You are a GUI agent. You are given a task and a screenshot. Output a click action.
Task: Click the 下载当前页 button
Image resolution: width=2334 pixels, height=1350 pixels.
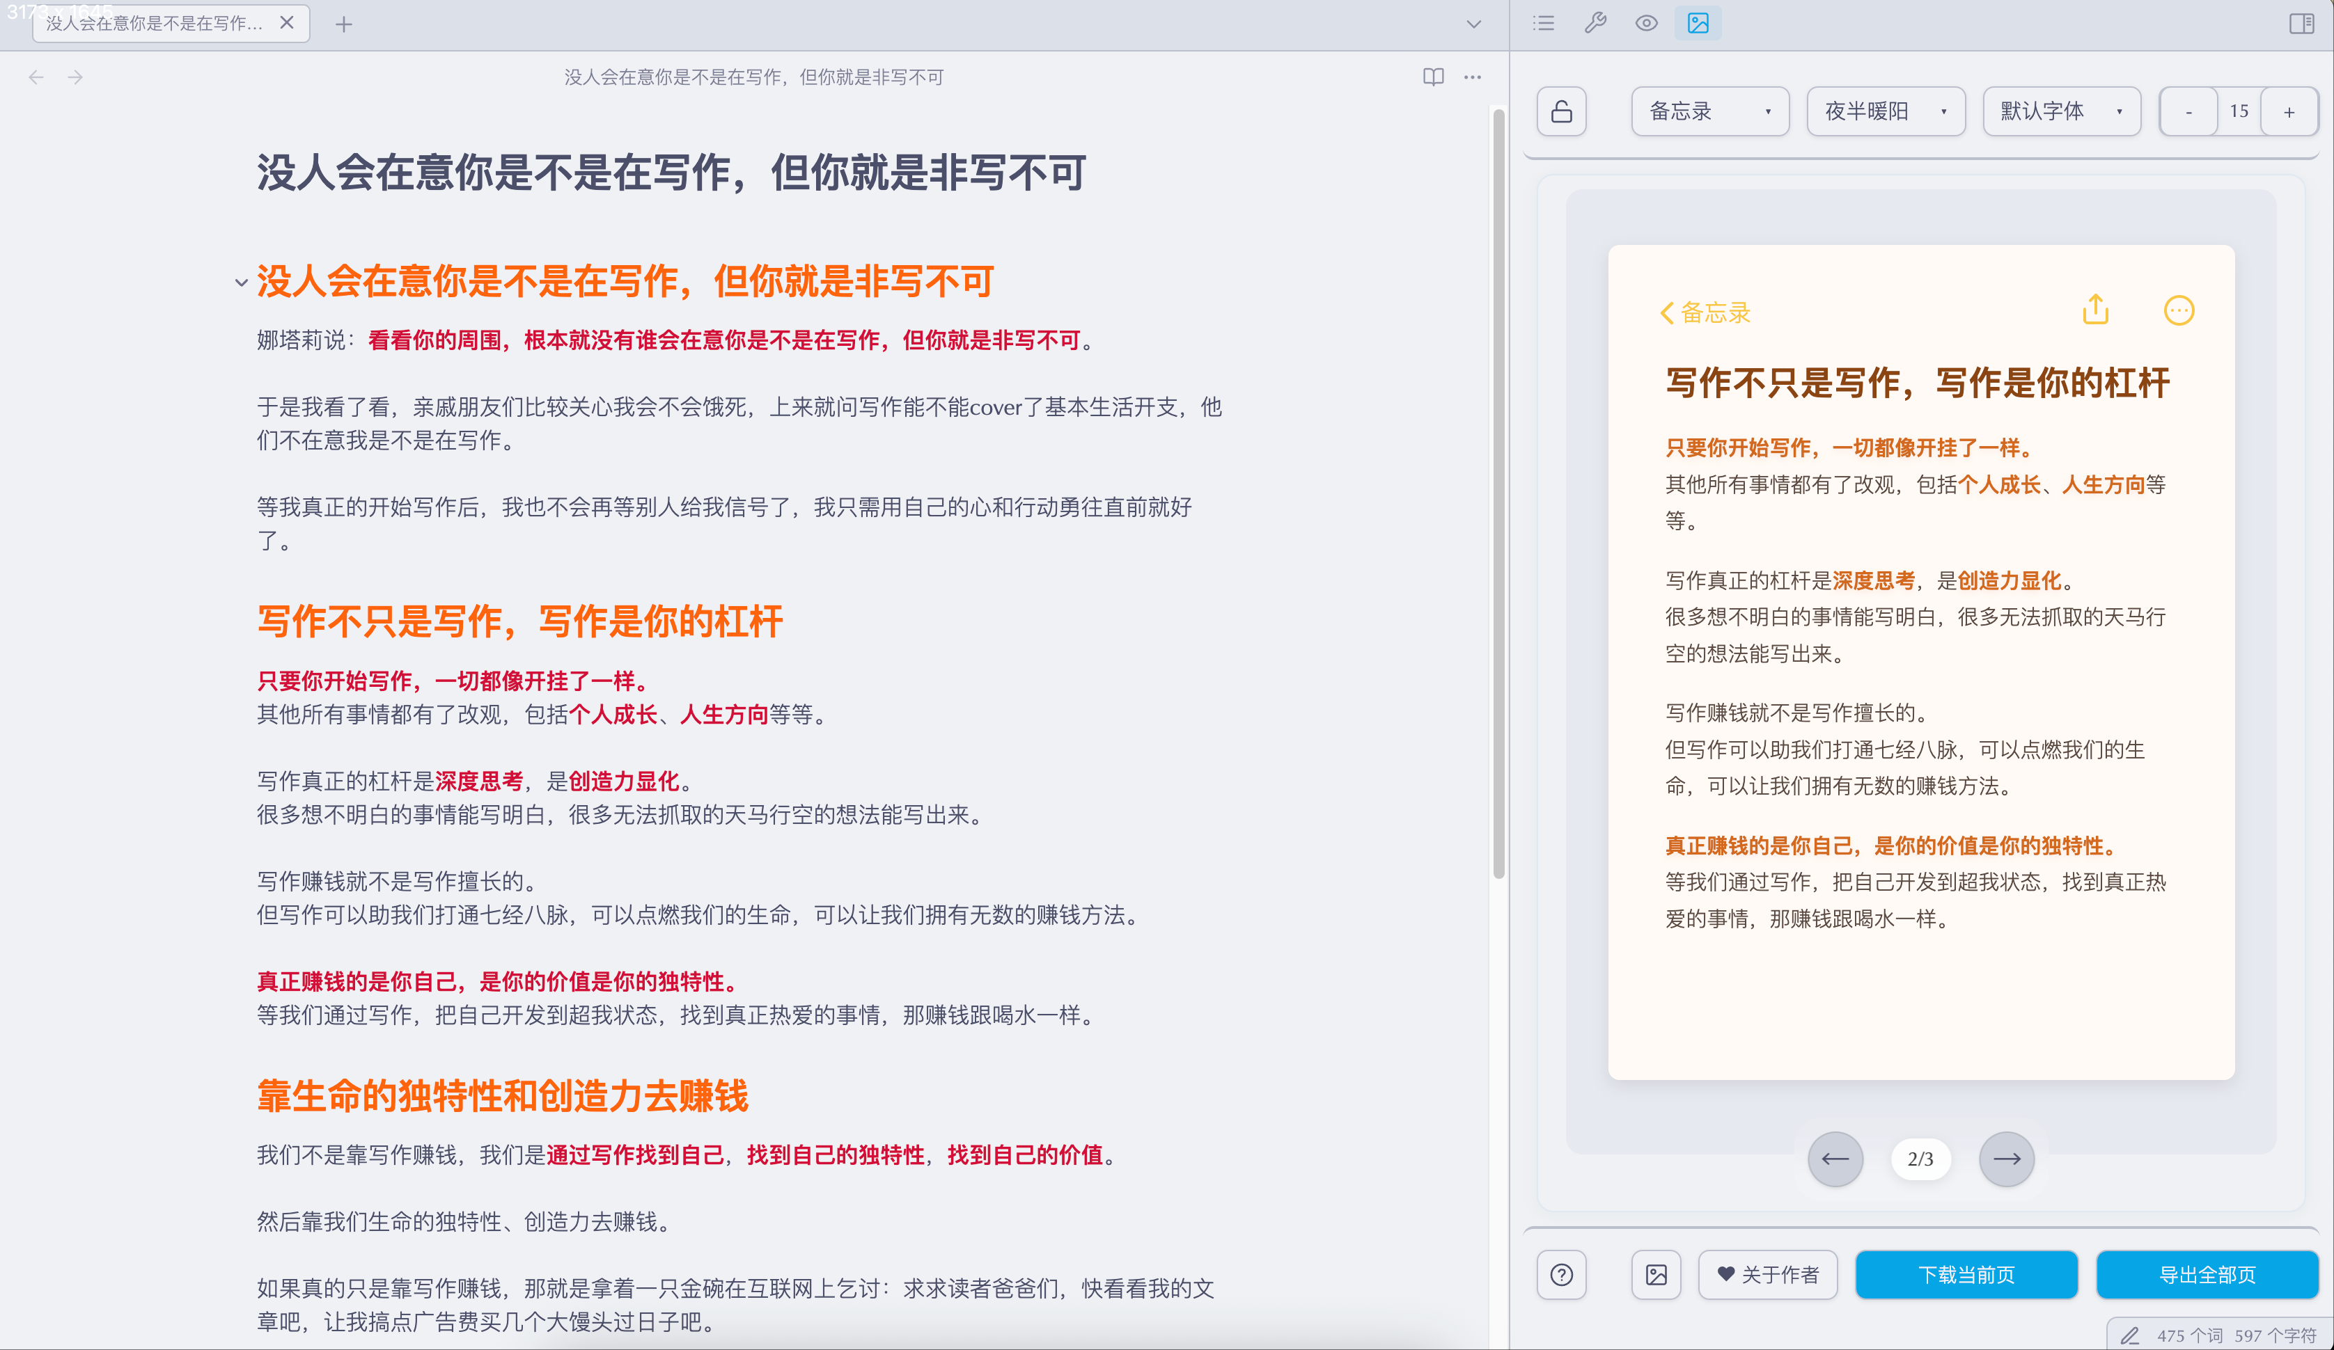point(1966,1275)
